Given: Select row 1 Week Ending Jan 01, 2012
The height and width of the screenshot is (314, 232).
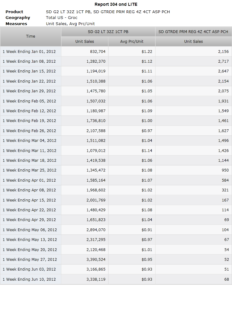Looking at the screenshot, I should 116,51.
